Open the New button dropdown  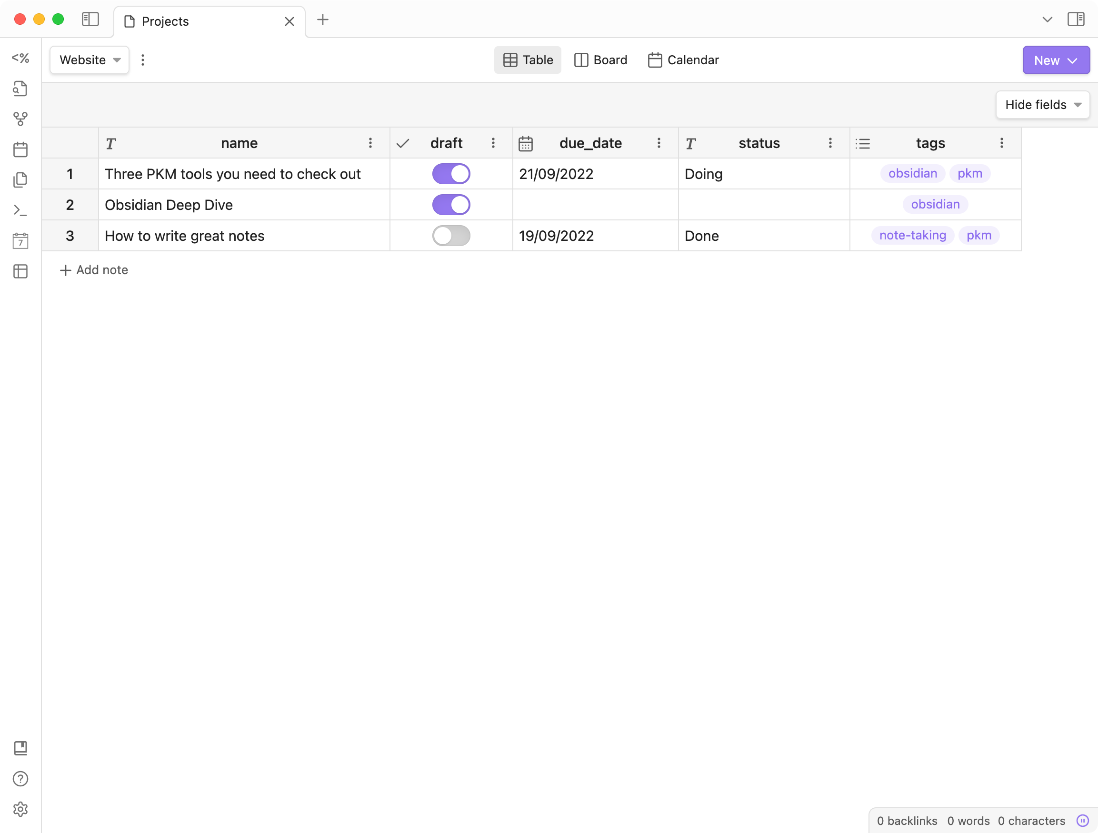[x=1055, y=60]
